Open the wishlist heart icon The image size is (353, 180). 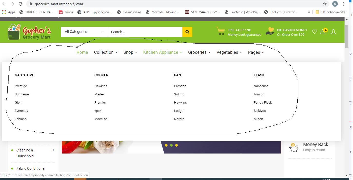[315, 32]
